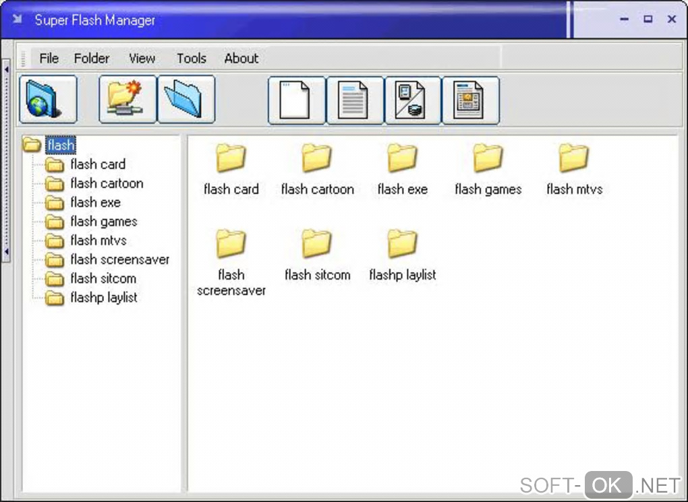Open the Folder menu
Viewport: 688px width, 502px height.
point(91,59)
